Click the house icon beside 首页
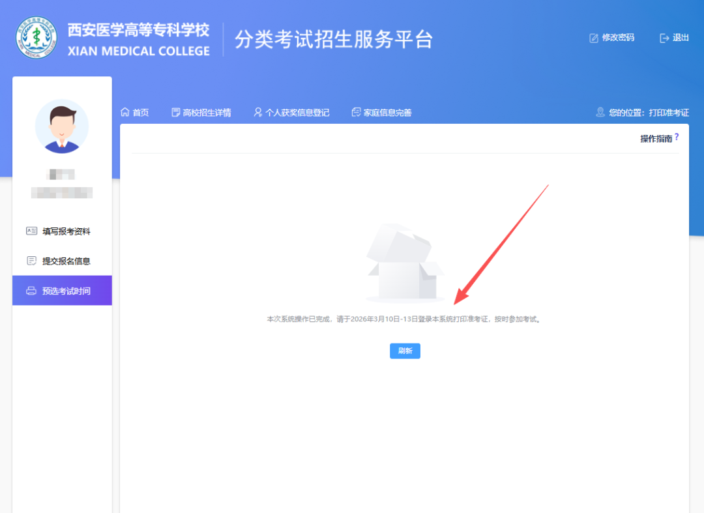 point(125,112)
